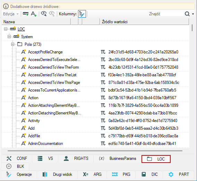Click the add element toolbar icon
The height and width of the screenshot is (181, 197).
pos(26,14)
